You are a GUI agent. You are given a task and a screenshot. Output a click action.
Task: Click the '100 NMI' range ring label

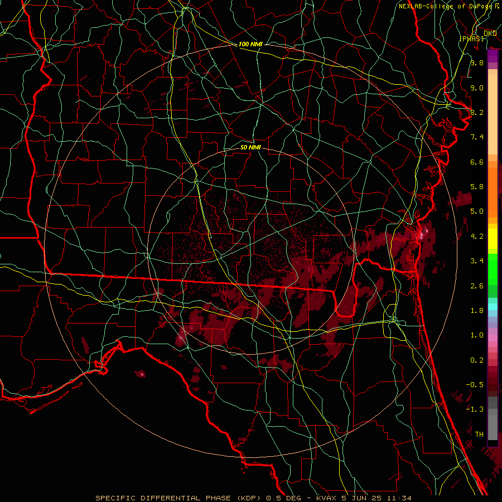pyautogui.click(x=250, y=44)
